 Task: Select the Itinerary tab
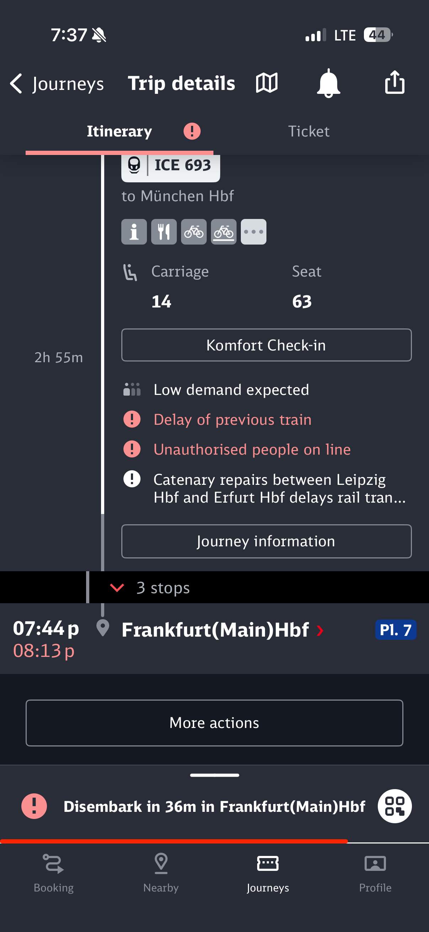[x=119, y=131]
